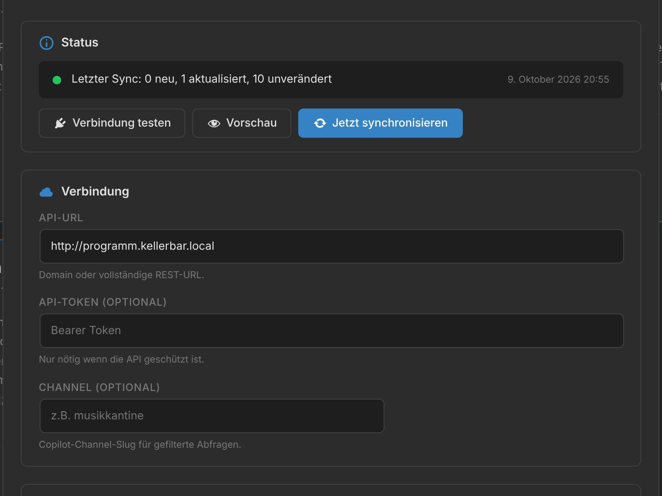
Task: Click hint Nur nötig wenn die API geschützt ist
Action: 122,360
